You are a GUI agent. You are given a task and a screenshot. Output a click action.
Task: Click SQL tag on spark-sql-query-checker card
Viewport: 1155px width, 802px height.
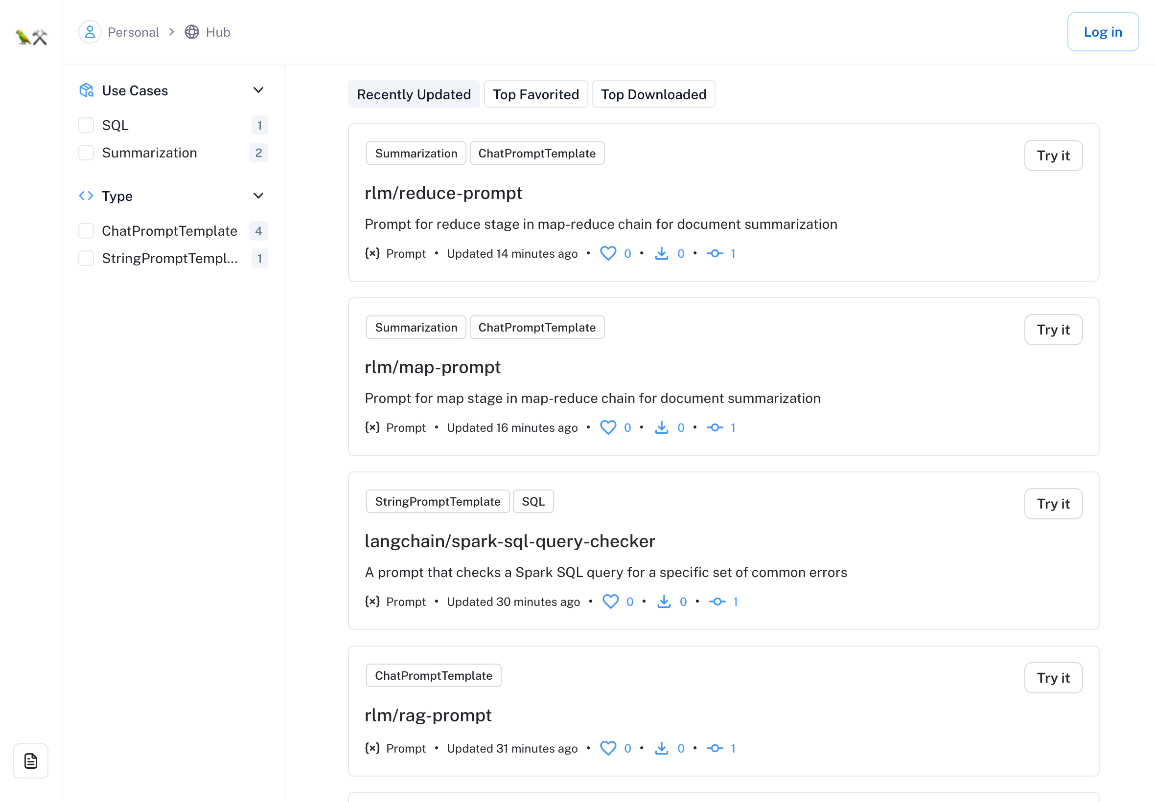(533, 502)
